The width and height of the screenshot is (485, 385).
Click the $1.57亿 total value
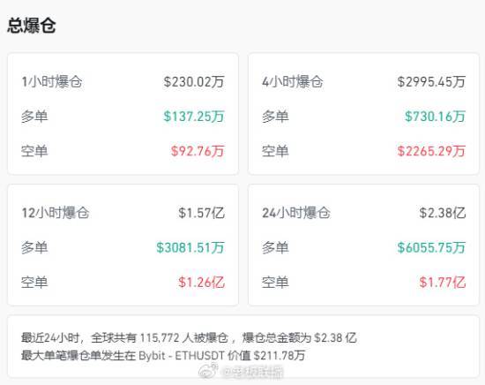point(201,213)
